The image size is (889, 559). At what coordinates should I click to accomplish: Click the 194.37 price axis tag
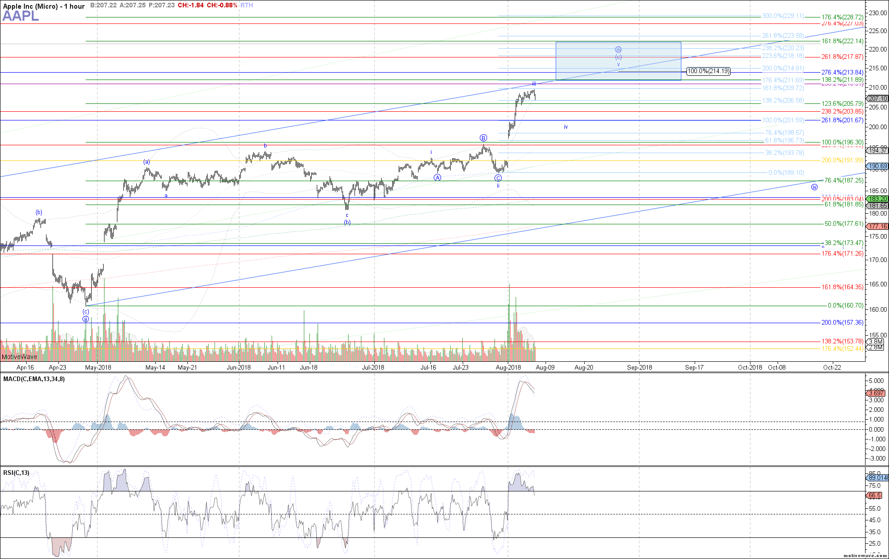[877, 150]
